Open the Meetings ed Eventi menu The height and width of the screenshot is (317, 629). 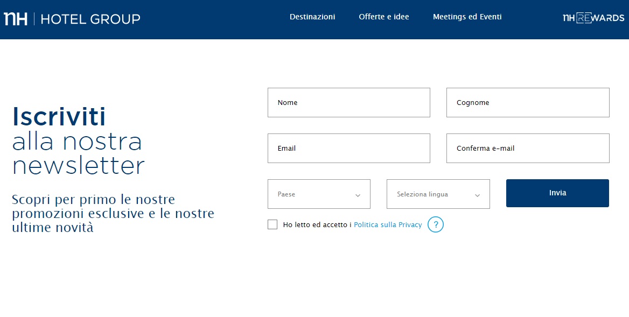[467, 17]
